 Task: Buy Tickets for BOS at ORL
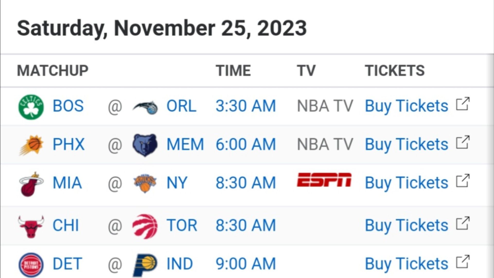407,106
